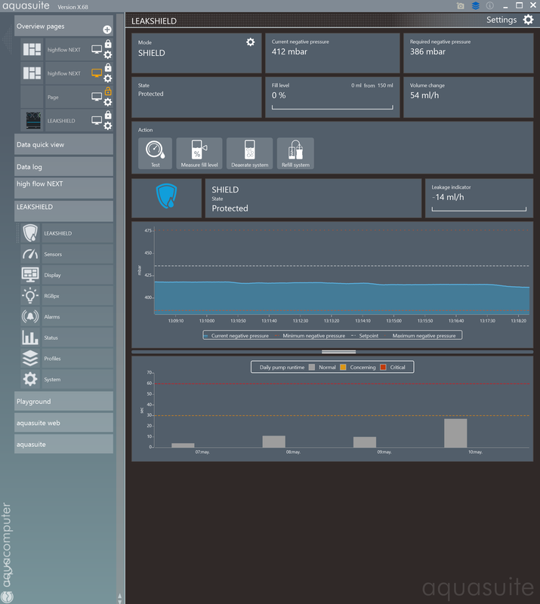Toggle lock on first highflow NEXT page
The image size is (540, 604).
click(x=108, y=44)
